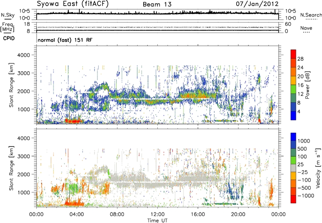Image resolution: width=322 pixels, height=223 pixels.
Task: Select the '4' power color bar value
Action: (299, 111)
